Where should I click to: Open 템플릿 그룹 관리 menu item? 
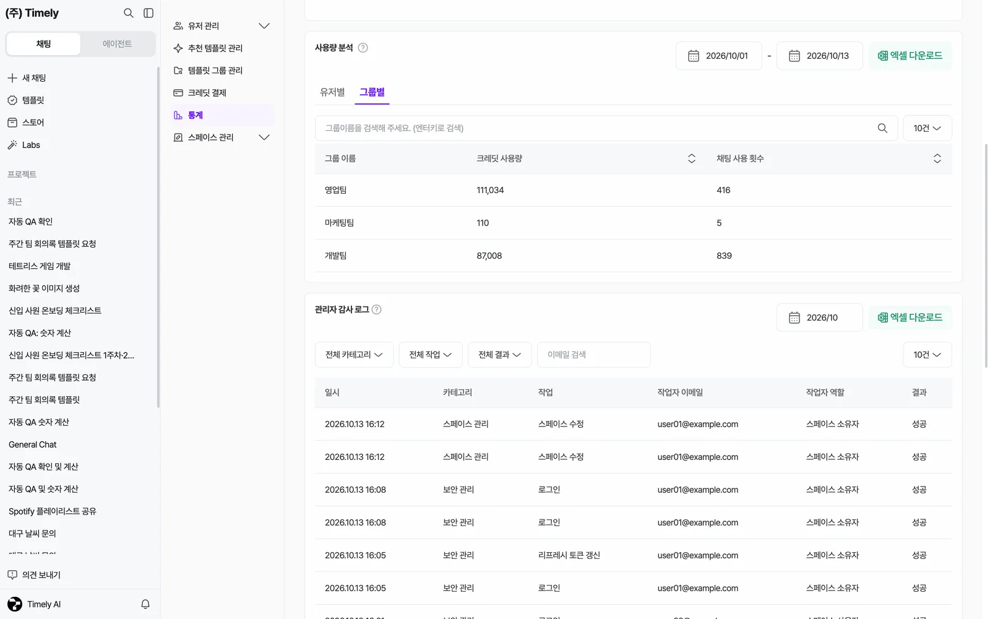[222, 71]
